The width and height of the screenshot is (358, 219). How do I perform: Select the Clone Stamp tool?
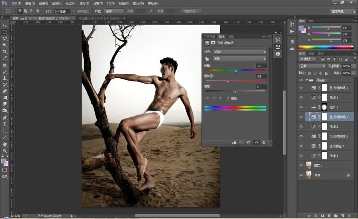[x=4, y=78]
